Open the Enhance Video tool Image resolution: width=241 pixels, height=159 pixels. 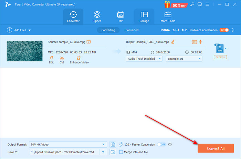[79, 60]
